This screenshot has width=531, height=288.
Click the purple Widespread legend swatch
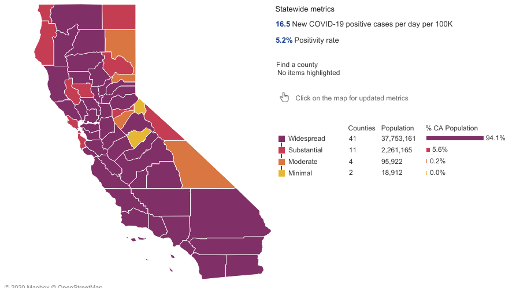pyautogui.click(x=282, y=139)
